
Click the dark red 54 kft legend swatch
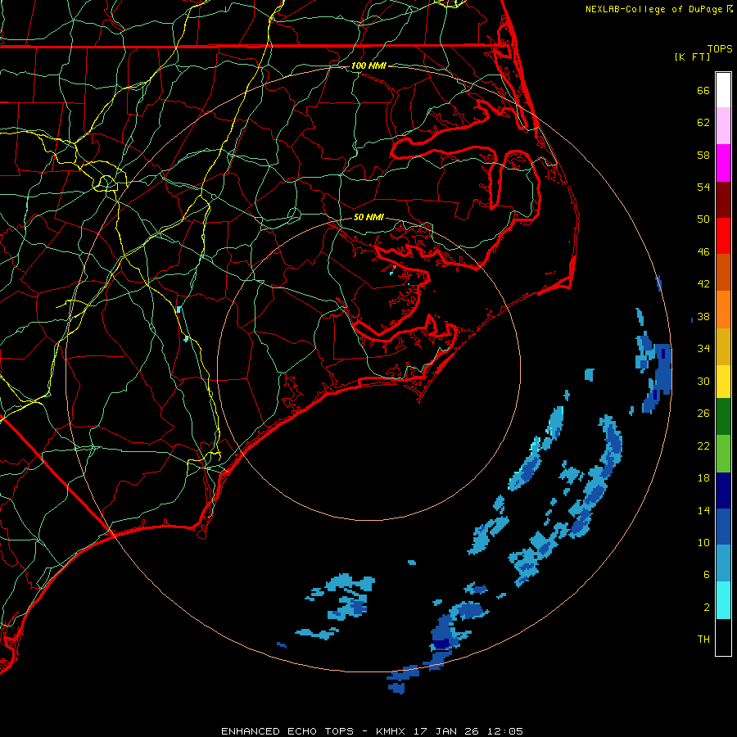pyautogui.click(x=723, y=200)
